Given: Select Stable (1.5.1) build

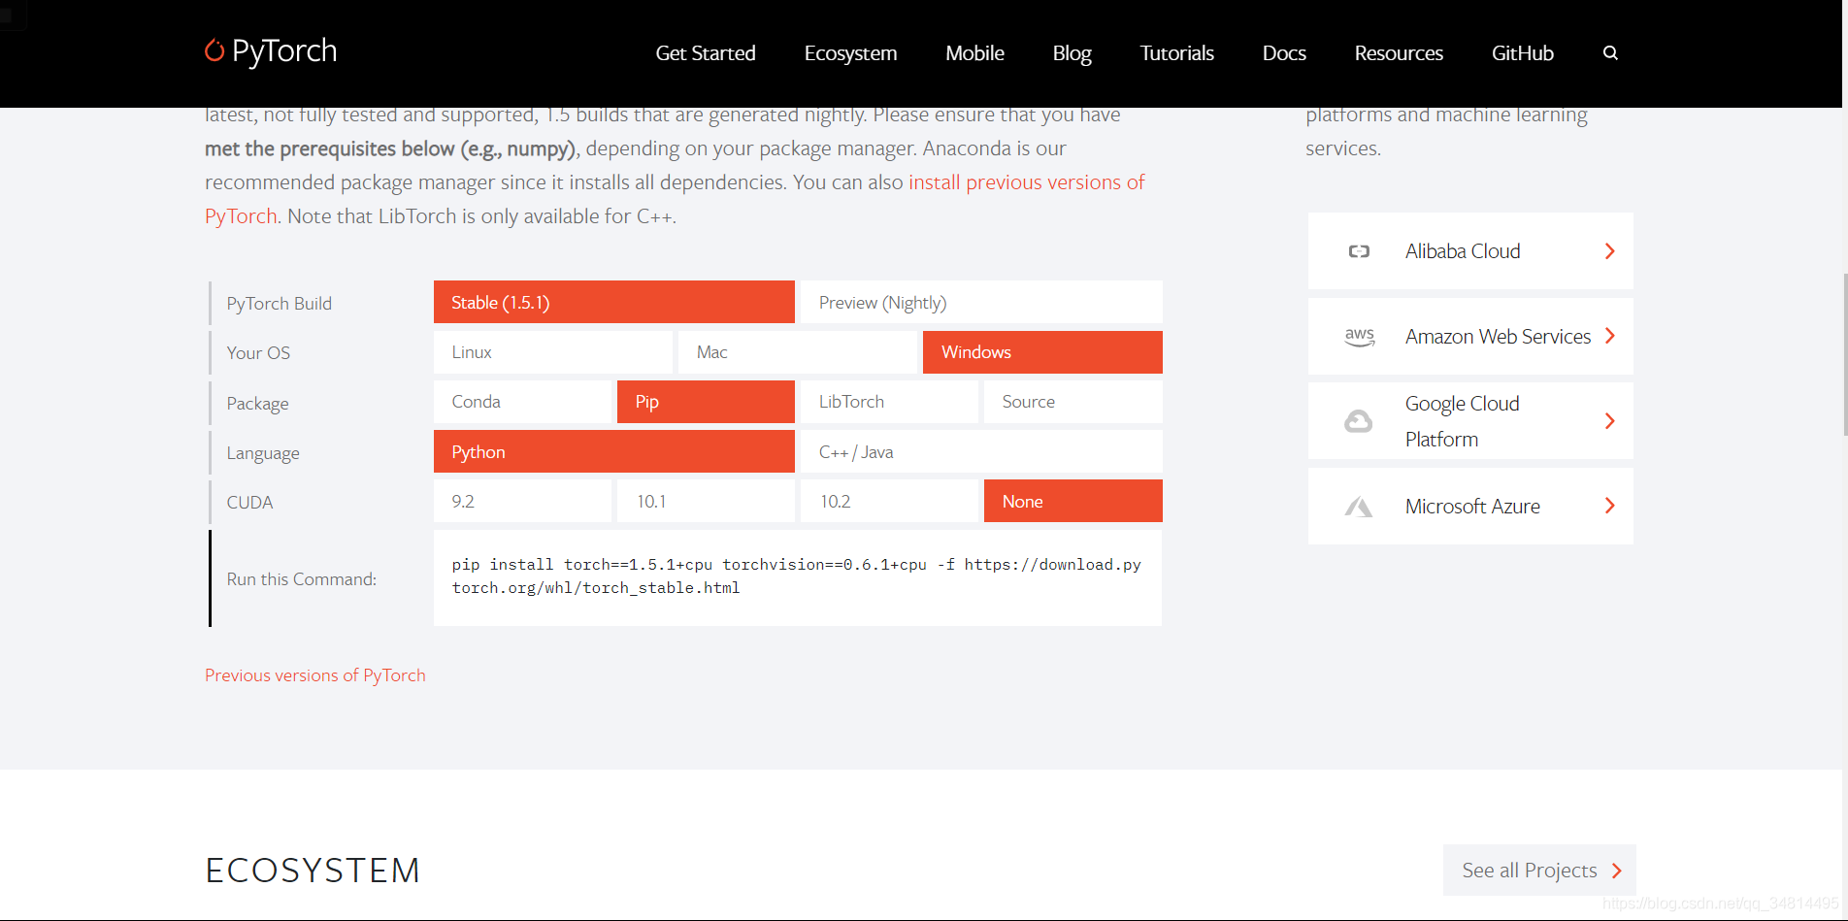Looking at the screenshot, I should (614, 302).
